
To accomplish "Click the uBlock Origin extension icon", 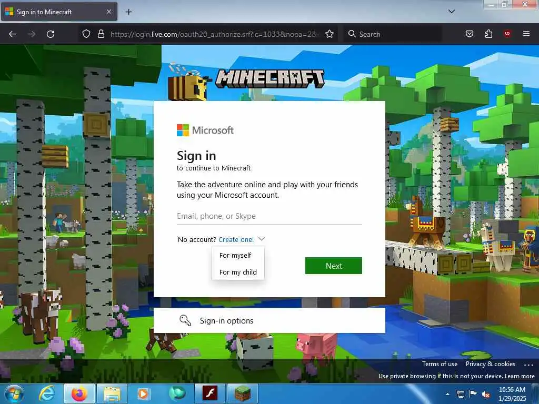I will 507,34.
